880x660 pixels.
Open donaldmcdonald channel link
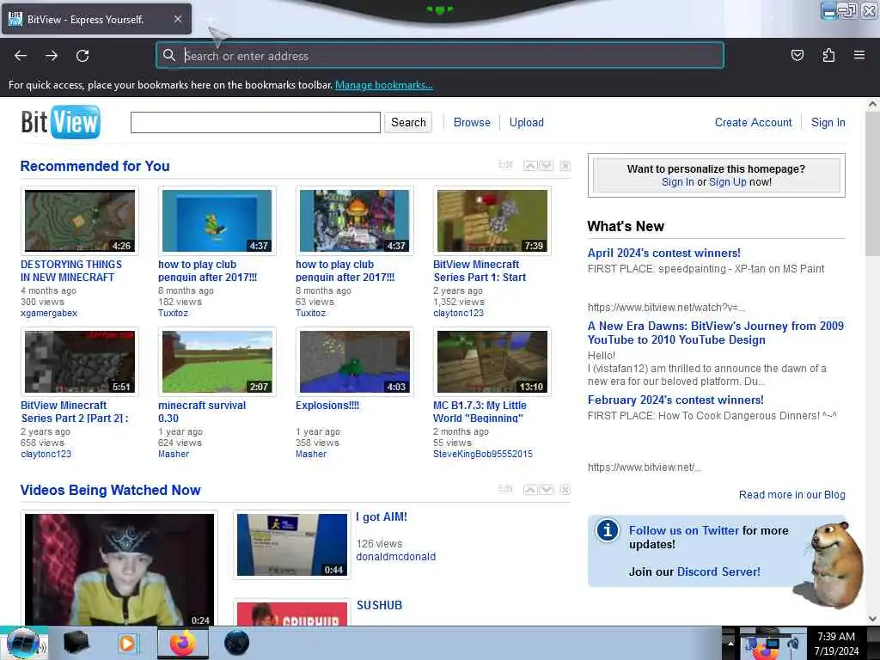point(395,557)
